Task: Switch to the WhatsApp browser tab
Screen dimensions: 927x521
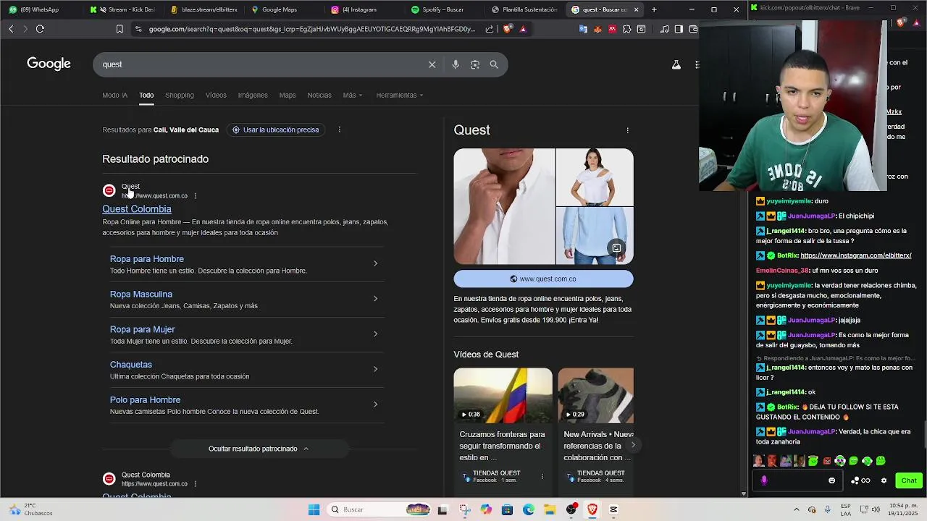Action: [x=40, y=9]
